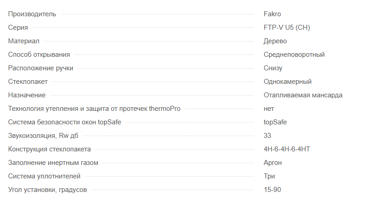Click the Дерево material value
This screenshot has width=366, height=205.
coord(275,41)
